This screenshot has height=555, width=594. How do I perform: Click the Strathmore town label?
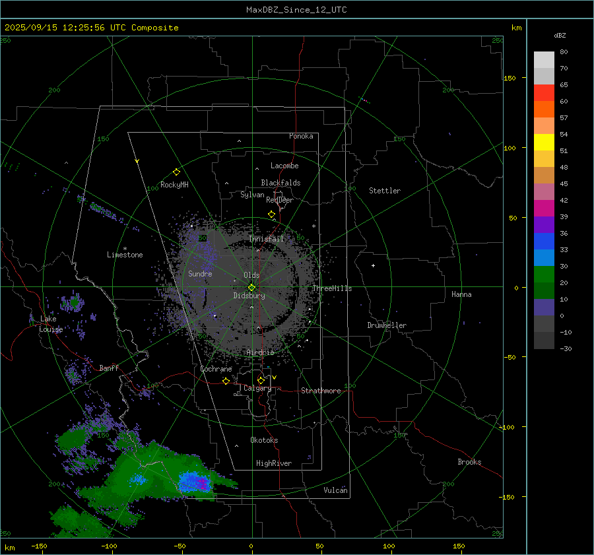[x=321, y=391]
